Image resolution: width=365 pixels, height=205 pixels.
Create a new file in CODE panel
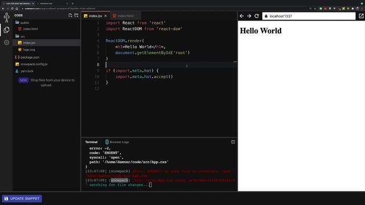pos(70,15)
